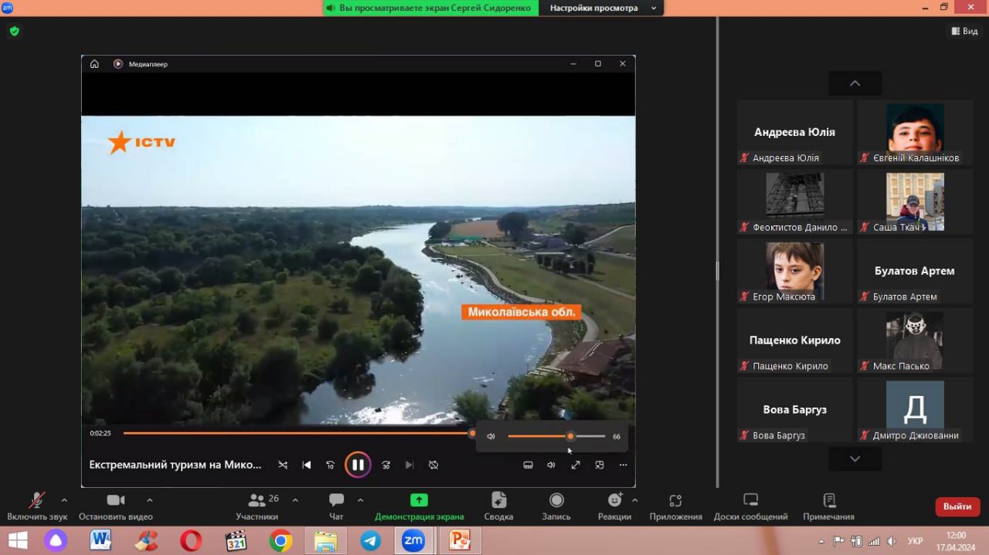Image resolution: width=989 pixels, height=555 pixels.
Task: Open the Zoom Чат panel
Action: pos(336,506)
